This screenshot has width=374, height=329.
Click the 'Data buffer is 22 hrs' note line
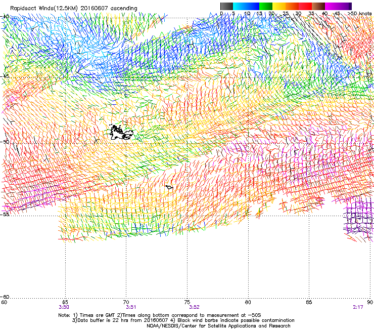point(183,320)
